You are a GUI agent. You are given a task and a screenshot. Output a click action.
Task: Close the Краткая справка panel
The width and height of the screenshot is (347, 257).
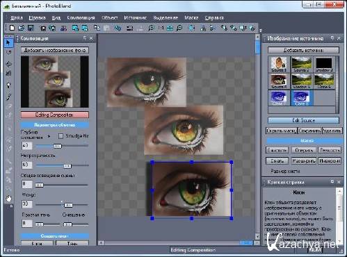339,182
